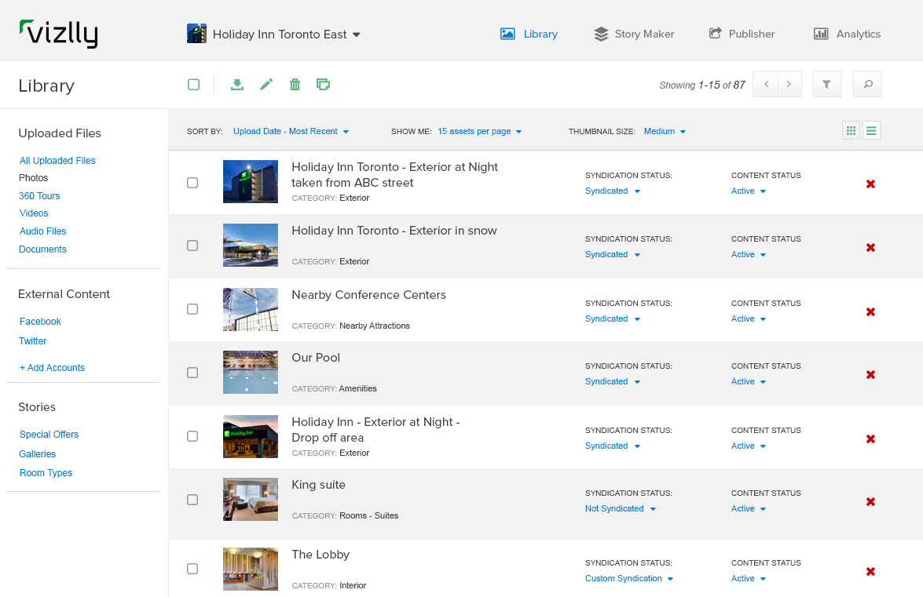This screenshot has height=597, width=923.
Task: Click the Holiday Inn Toronto - Exterior in snow title
Action: pyautogui.click(x=394, y=231)
